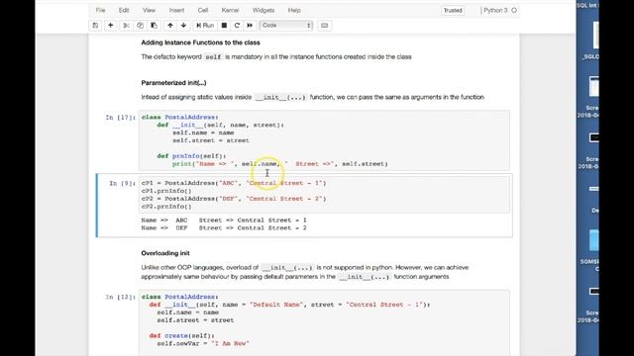The image size is (634, 356).
Task: Interrupt the kernel stop icon
Action: [x=224, y=26]
